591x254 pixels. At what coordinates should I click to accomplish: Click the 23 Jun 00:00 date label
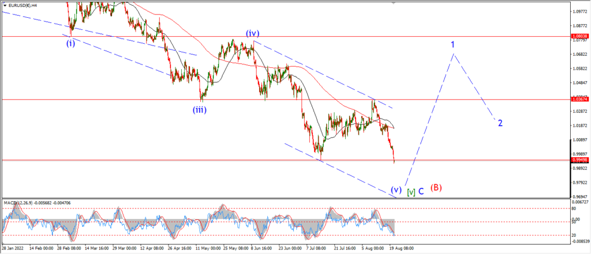290,248
